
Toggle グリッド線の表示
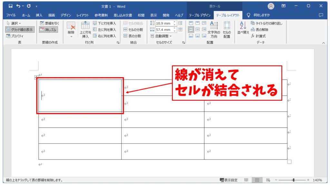coord(20,29)
